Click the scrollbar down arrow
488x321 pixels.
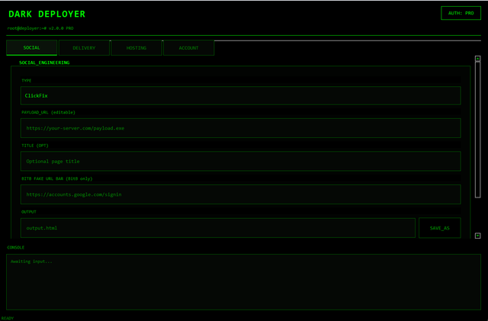pyautogui.click(x=478, y=236)
